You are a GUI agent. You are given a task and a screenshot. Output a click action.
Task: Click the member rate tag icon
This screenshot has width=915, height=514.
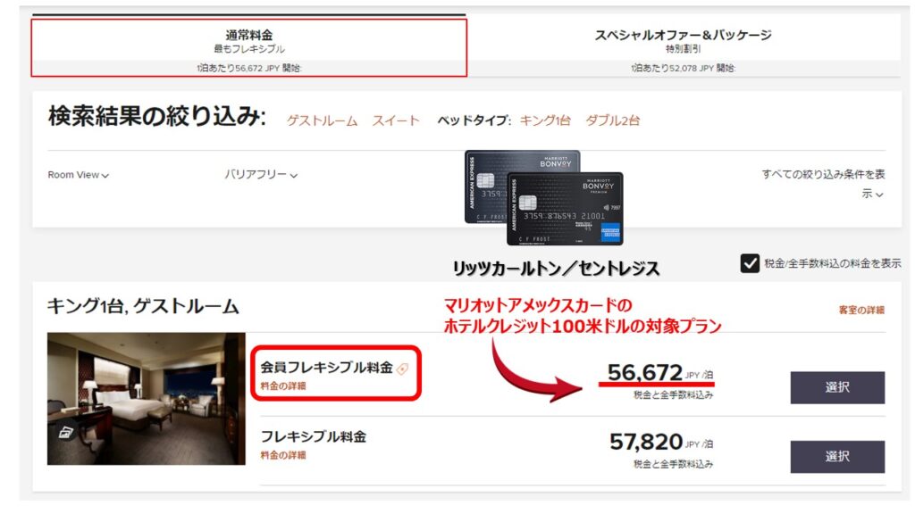pos(403,369)
